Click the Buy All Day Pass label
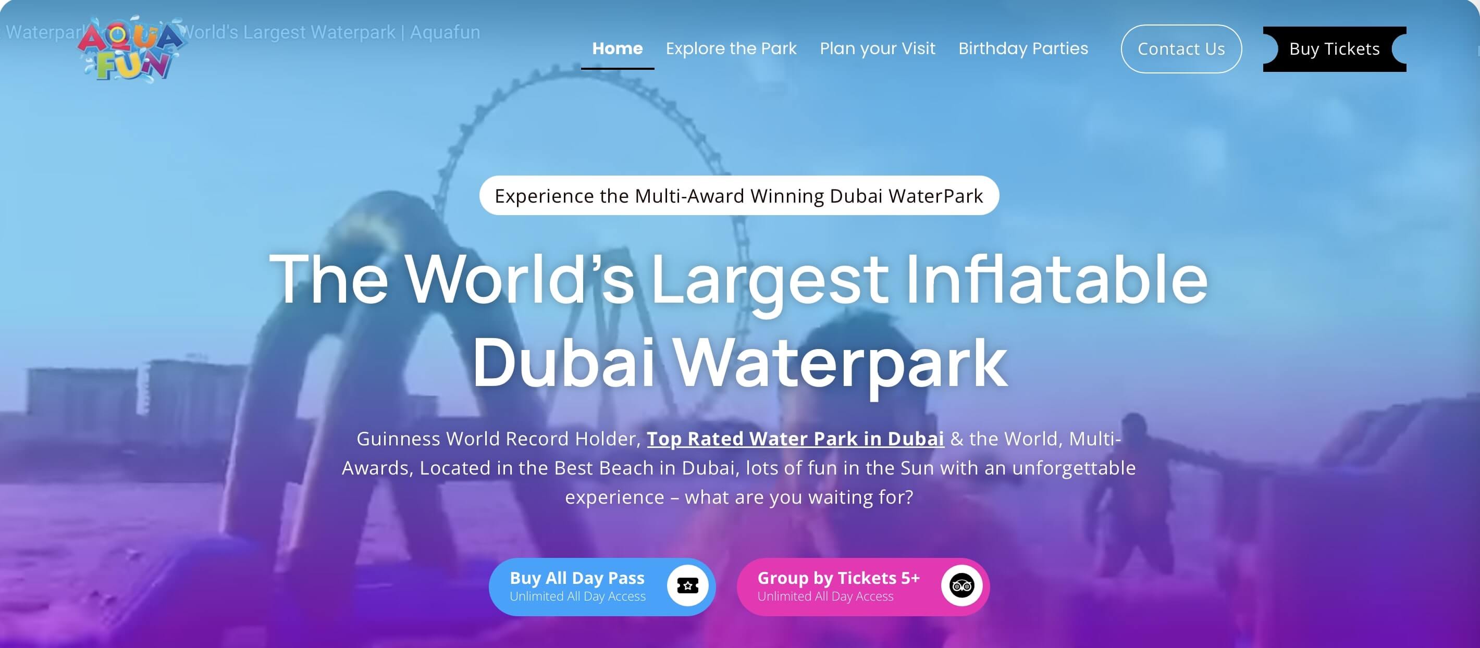Image resolution: width=1480 pixels, height=648 pixels. click(577, 577)
